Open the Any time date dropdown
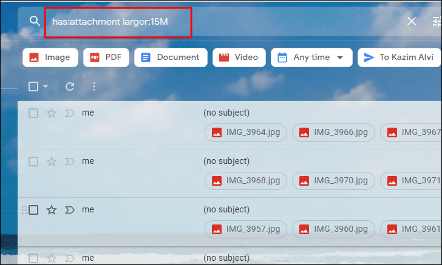Image resolution: width=442 pixels, height=265 pixels. click(x=311, y=57)
